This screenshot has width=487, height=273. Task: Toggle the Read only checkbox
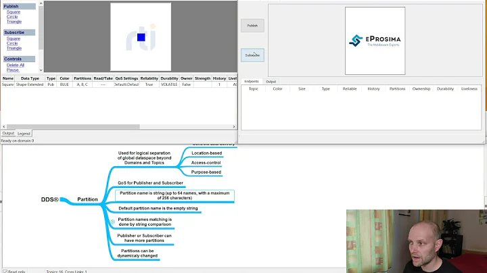click(5, 272)
